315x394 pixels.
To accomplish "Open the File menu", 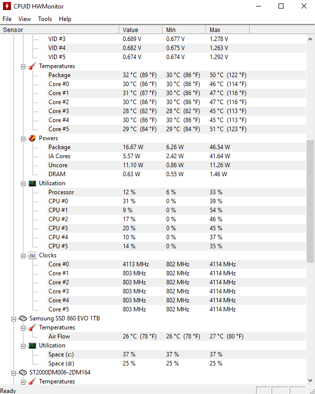I will coord(7,19).
